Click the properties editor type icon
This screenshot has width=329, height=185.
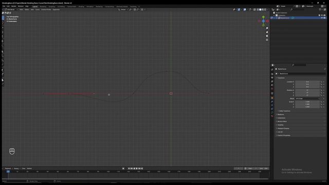click(273, 65)
